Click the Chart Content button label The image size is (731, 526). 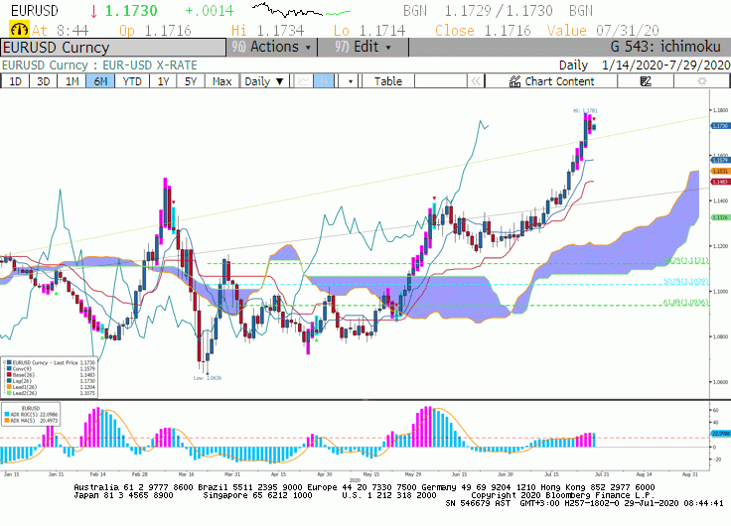[559, 81]
